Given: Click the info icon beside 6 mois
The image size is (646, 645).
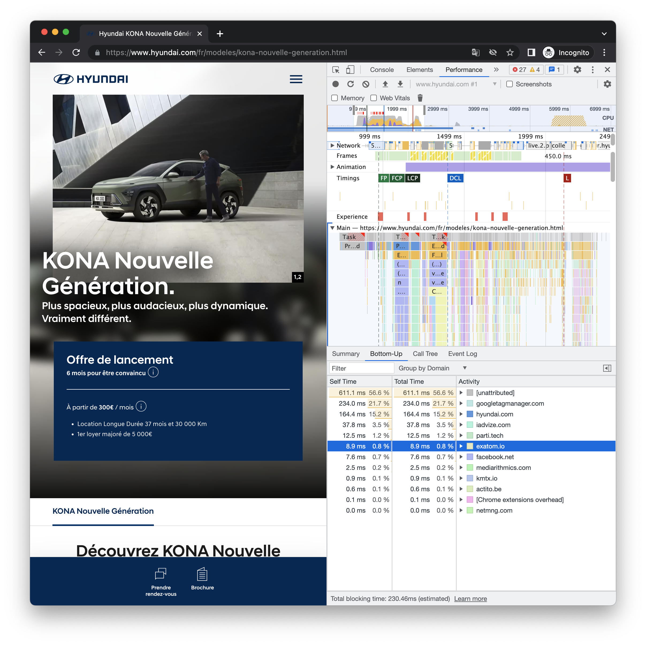Looking at the screenshot, I should 153,372.
